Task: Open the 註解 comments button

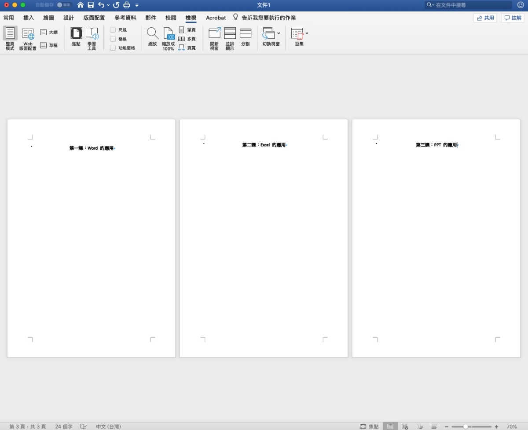Action: [x=512, y=18]
